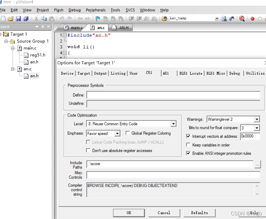Switch to the Debug options tab
This screenshot has height=219, width=266.
pyautogui.click(x=235, y=73)
